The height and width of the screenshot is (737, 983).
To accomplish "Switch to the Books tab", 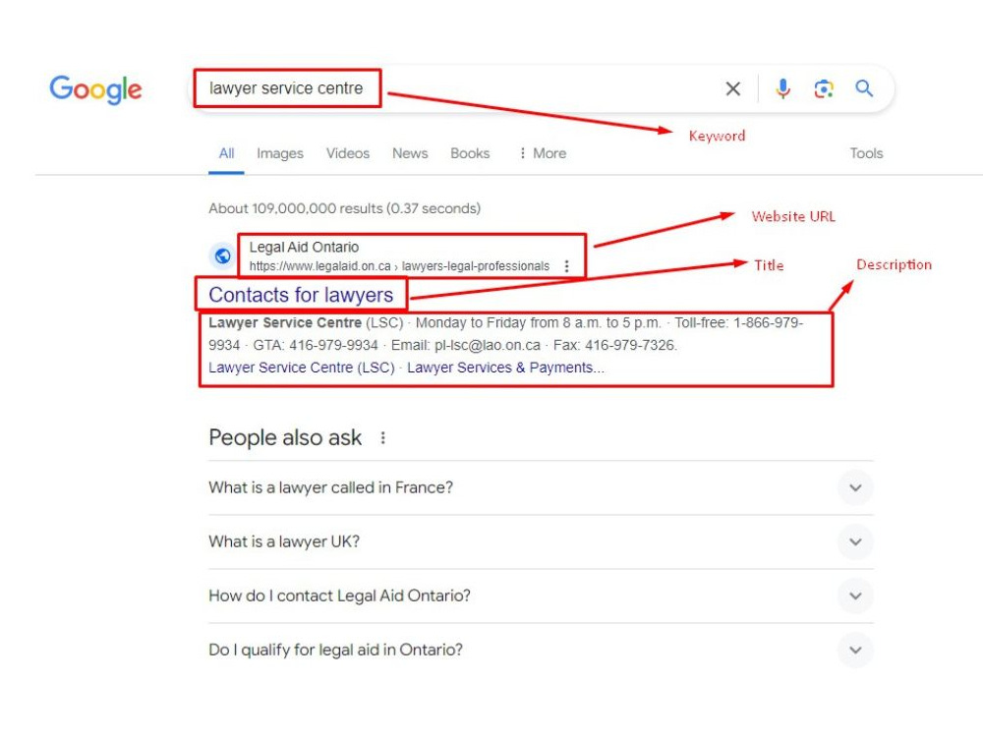I will click(x=470, y=153).
